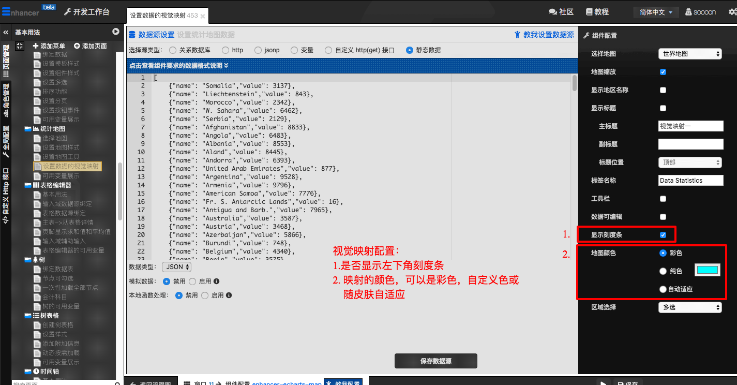Choose the 纯色 map color option
Image resolution: width=737 pixels, height=385 pixels.
click(x=663, y=271)
